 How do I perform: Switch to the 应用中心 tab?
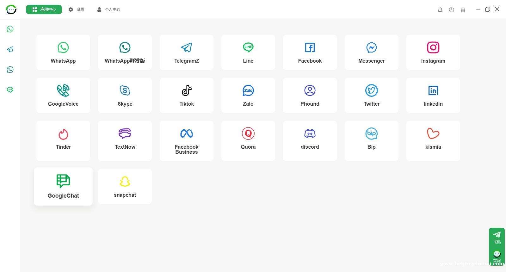click(x=44, y=9)
